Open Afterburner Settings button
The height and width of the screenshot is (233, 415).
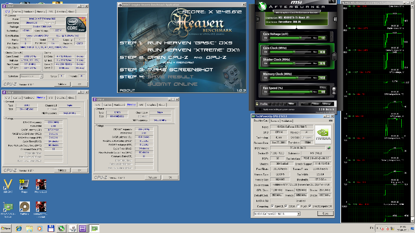[326, 104]
